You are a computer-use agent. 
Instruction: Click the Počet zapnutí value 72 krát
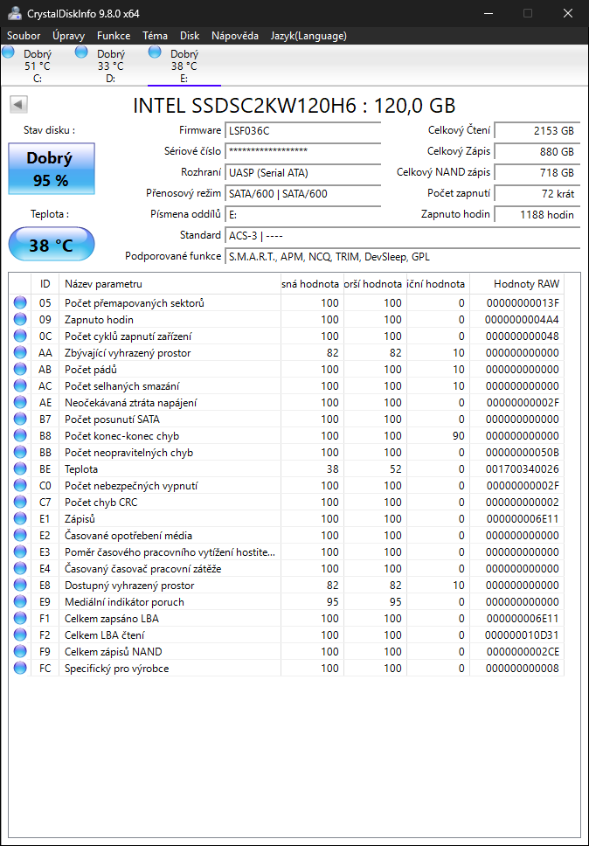click(537, 194)
